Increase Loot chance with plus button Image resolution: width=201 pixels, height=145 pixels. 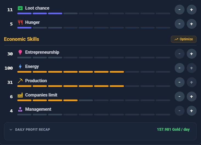click(x=191, y=10)
